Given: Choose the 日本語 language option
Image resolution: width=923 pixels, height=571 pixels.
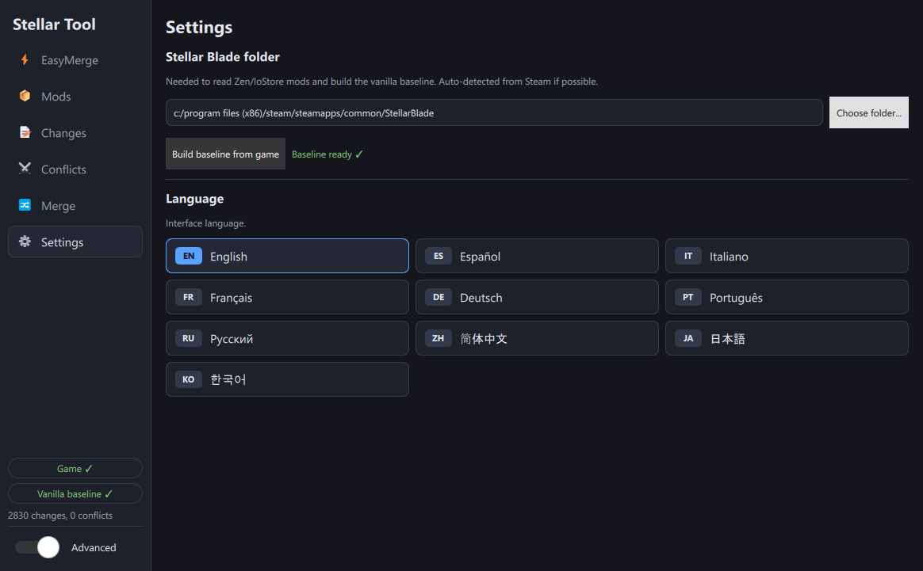Looking at the screenshot, I should click(x=787, y=338).
